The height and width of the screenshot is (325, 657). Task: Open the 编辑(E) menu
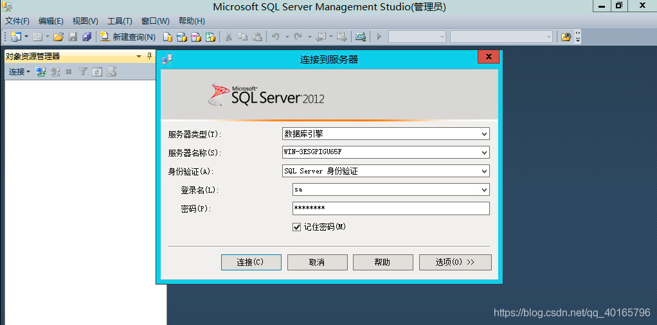pos(51,21)
